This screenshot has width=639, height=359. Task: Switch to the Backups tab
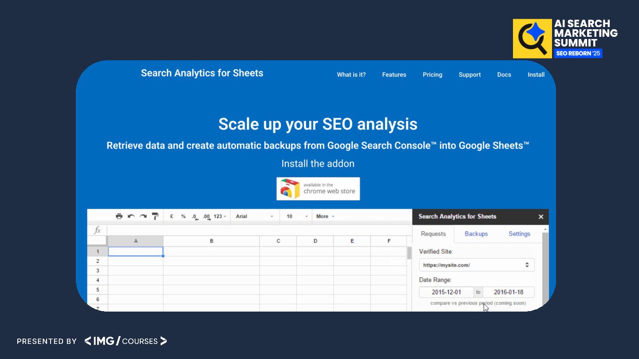point(476,234)
